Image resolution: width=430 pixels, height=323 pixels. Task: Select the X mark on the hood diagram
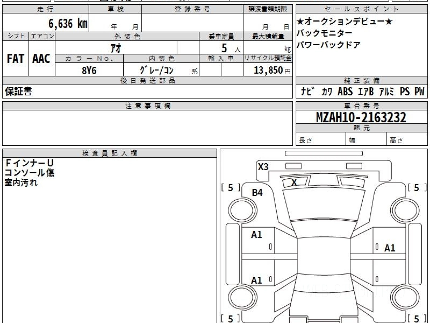pos(294,182)
